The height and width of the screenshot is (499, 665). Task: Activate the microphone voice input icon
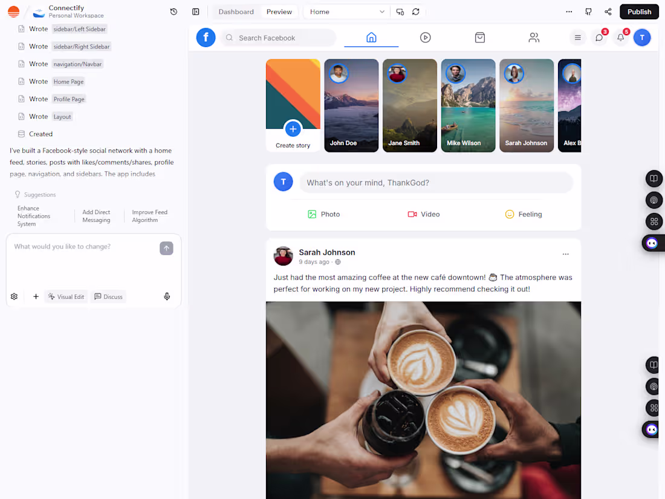167,296
